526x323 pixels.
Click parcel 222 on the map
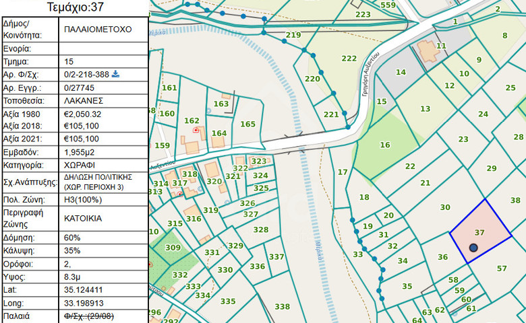(x=349, y=59)
